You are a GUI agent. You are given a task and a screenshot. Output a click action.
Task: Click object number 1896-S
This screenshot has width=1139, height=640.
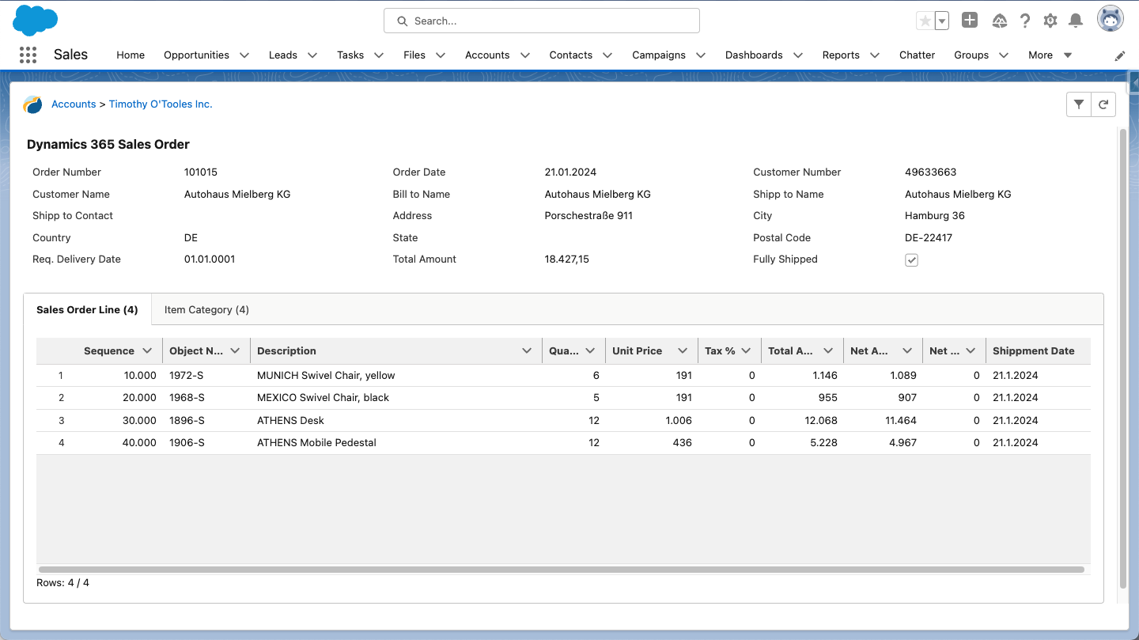click(x=187, y=421)
